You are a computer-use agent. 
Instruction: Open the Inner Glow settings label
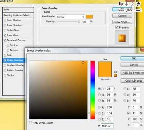coord(13,35)
